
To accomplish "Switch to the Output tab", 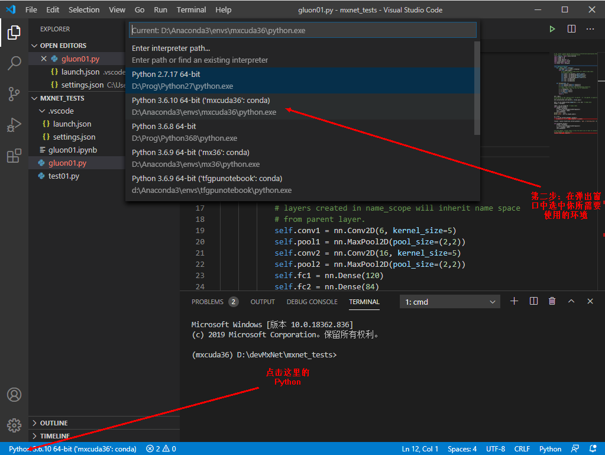I will [x=263, y=302].
